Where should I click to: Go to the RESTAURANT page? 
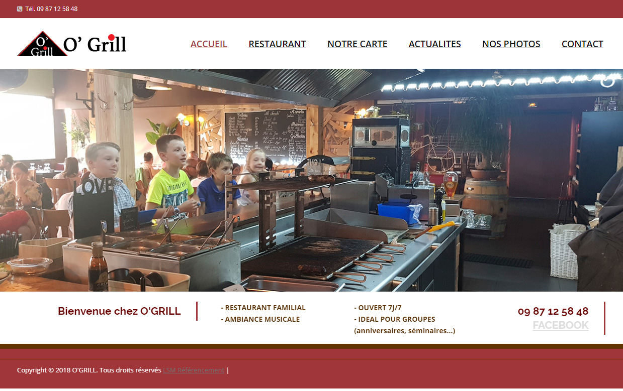[277, 44]
